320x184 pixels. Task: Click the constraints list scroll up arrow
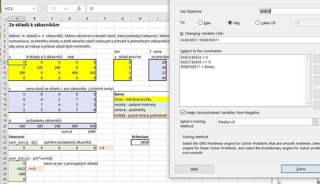[307, 57]
